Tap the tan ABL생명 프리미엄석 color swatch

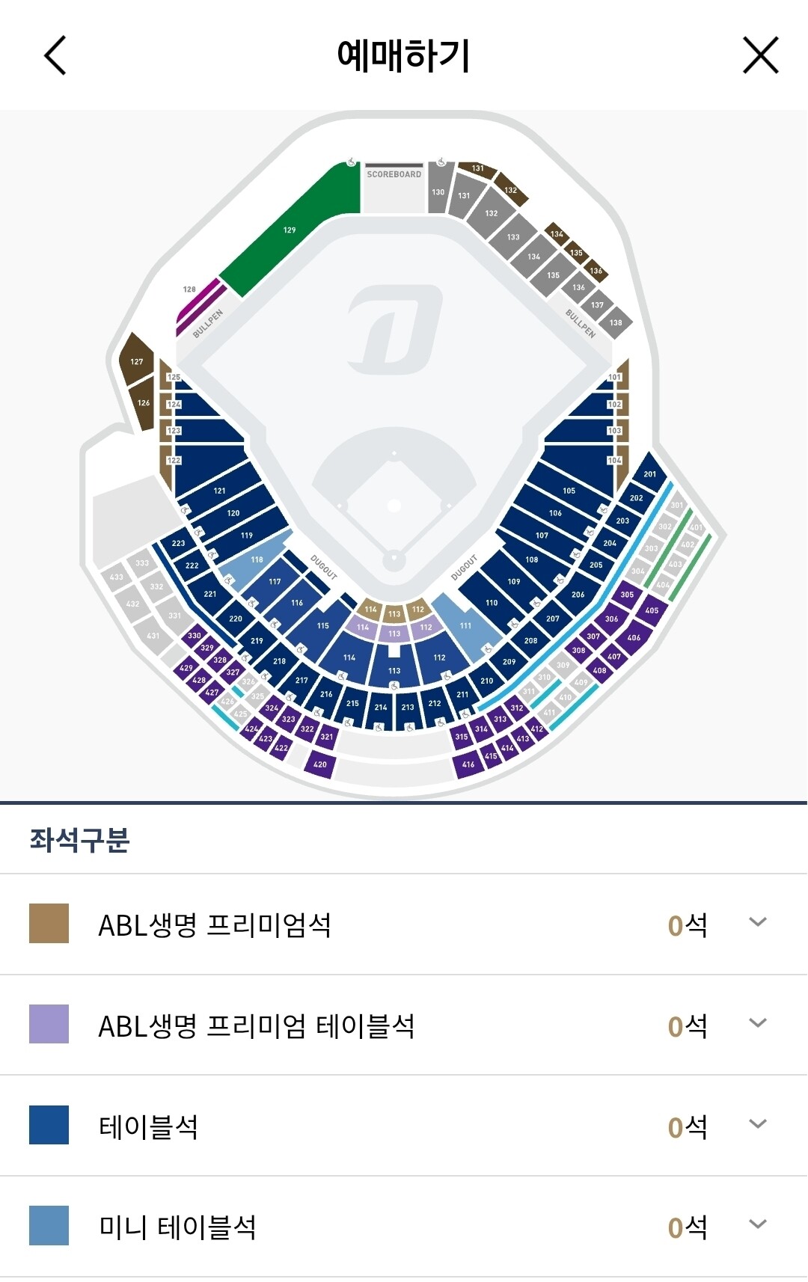49,923
